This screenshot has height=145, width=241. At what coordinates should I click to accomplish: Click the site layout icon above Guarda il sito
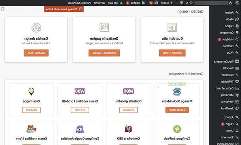[172, 27]
